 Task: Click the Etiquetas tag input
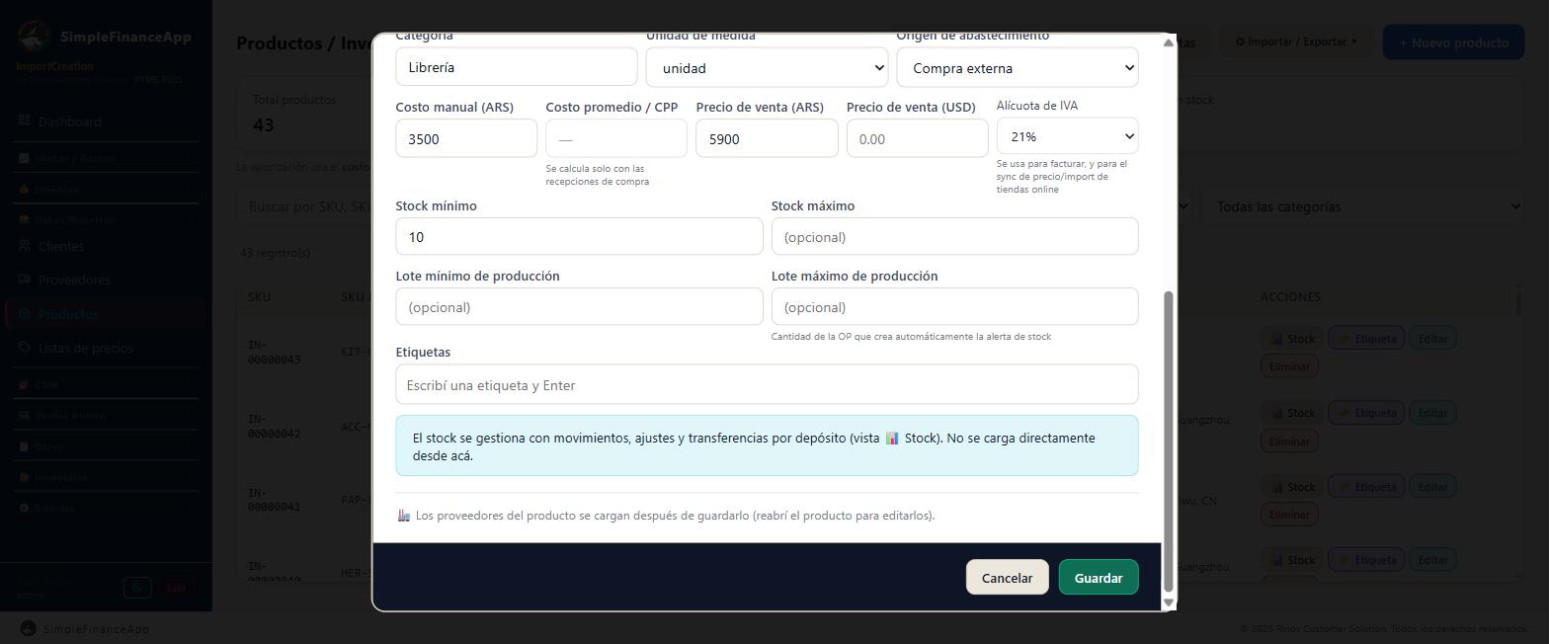(767, 384)
